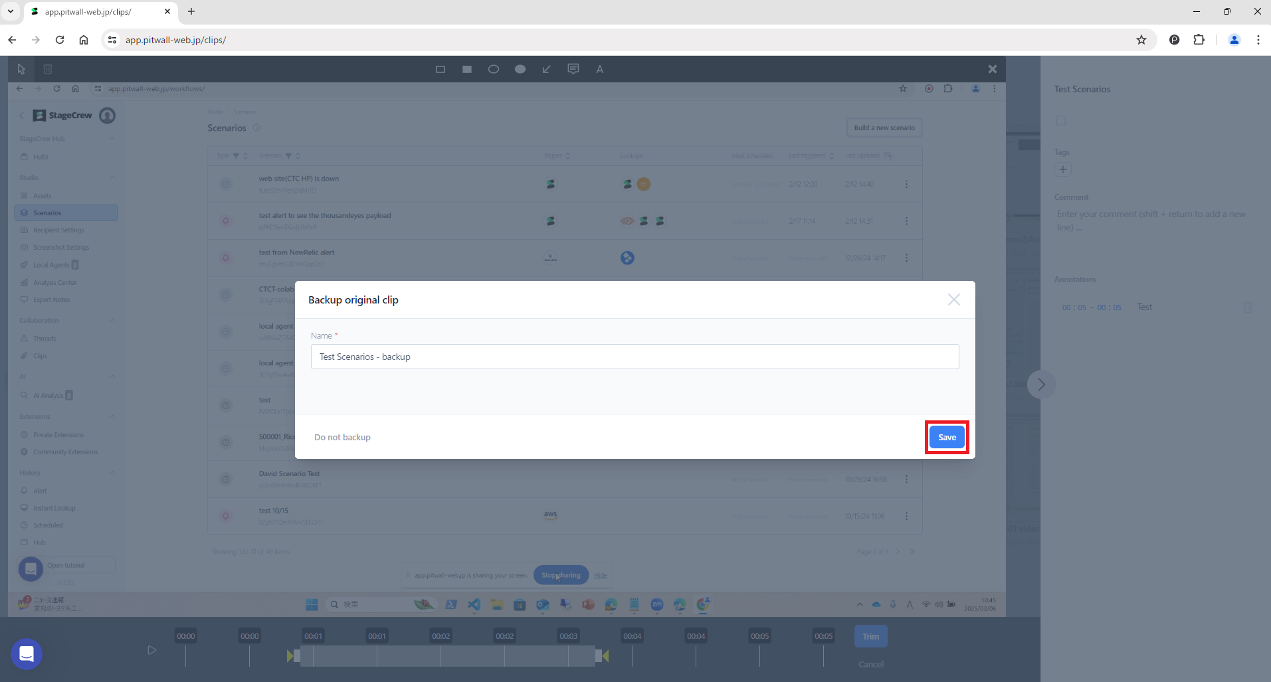The height and width of the screenshot is (682, 1271).
Task: Choose the filled ellipse annotation tool
Action: pyautogui.click(x=520, y=69)
